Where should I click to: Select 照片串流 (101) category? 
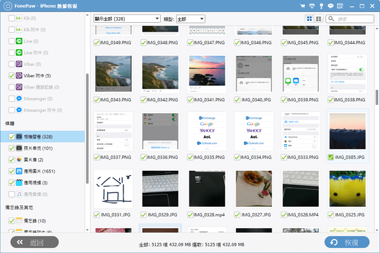click(x=42, y=148)
